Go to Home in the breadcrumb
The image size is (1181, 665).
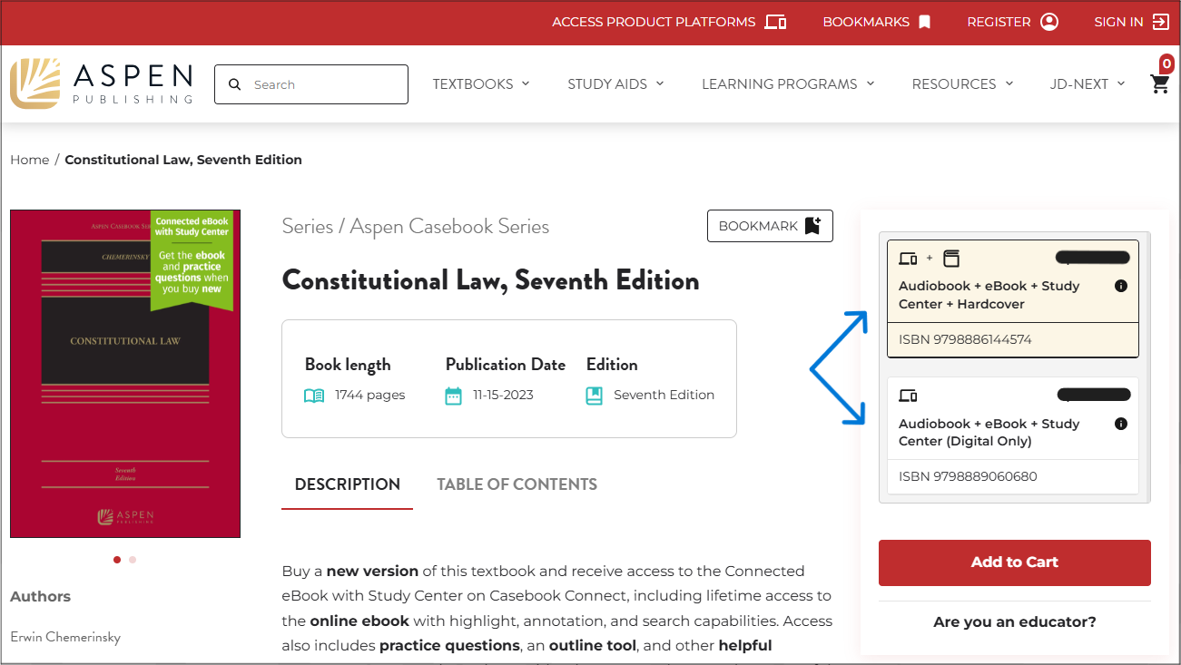click(30, 160)
